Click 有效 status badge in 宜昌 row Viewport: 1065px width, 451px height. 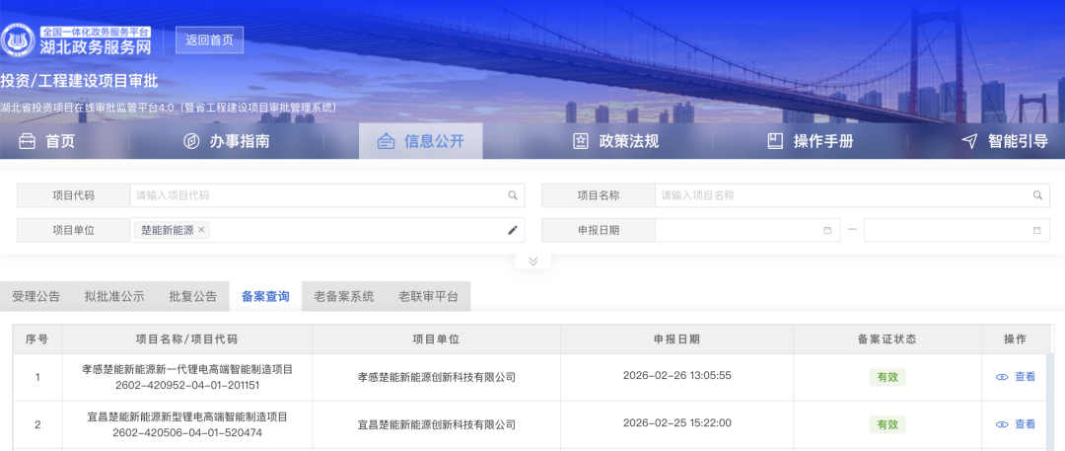(887, 424)
